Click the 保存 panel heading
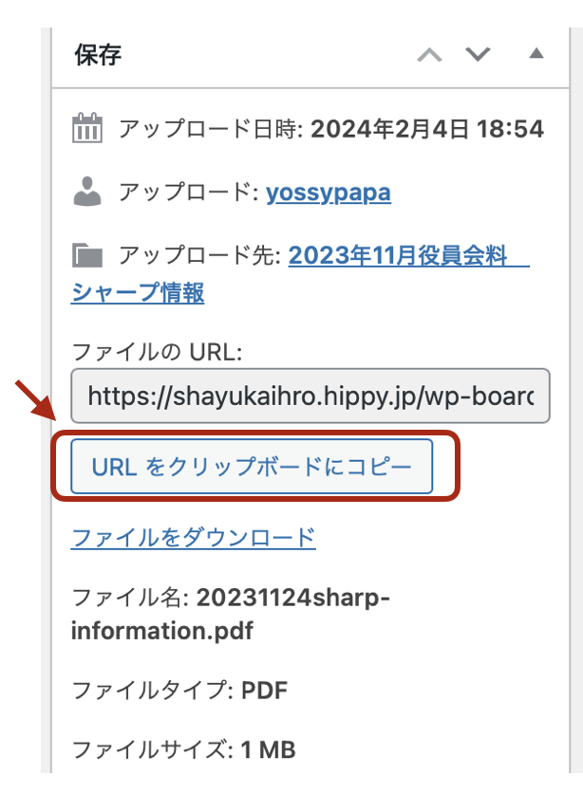 [x=99, y=54]
